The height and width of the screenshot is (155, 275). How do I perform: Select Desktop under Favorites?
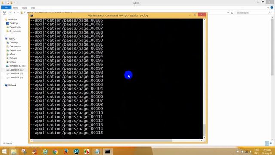point(13,23)
